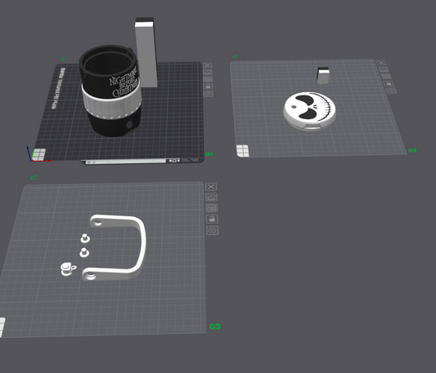
Task: Remove plate 01 with its X icon
Action: [208, 65]
